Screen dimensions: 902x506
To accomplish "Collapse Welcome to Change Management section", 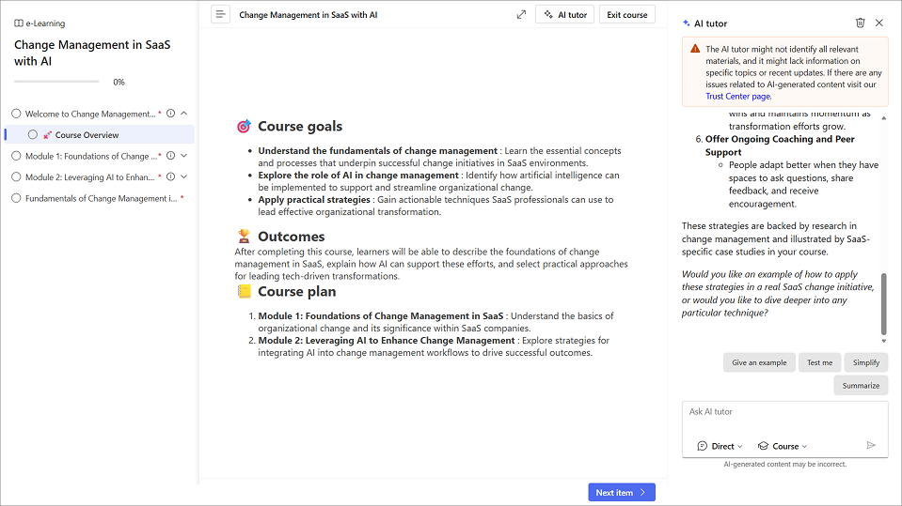I will tap(184, 114).
